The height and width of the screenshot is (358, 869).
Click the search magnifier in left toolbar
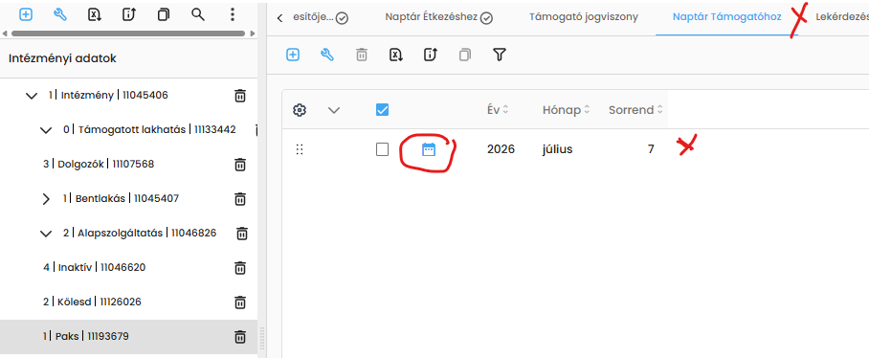[198, 15]
